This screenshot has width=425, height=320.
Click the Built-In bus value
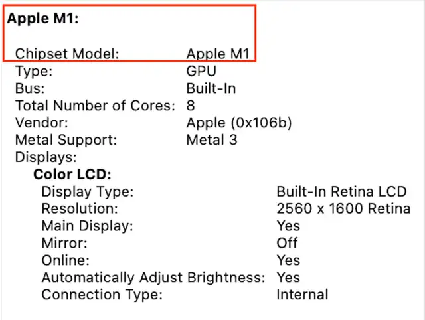[x=211, y=88]
